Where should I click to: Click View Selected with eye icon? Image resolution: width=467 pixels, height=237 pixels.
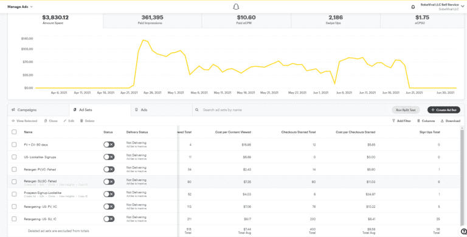[24, 121]
